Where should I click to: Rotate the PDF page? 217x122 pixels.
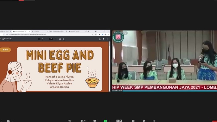(63, 39)
